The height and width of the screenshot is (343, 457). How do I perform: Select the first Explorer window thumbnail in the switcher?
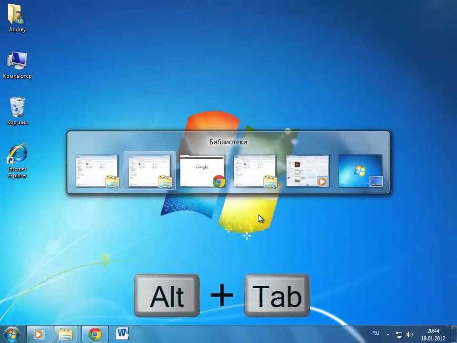97,171
